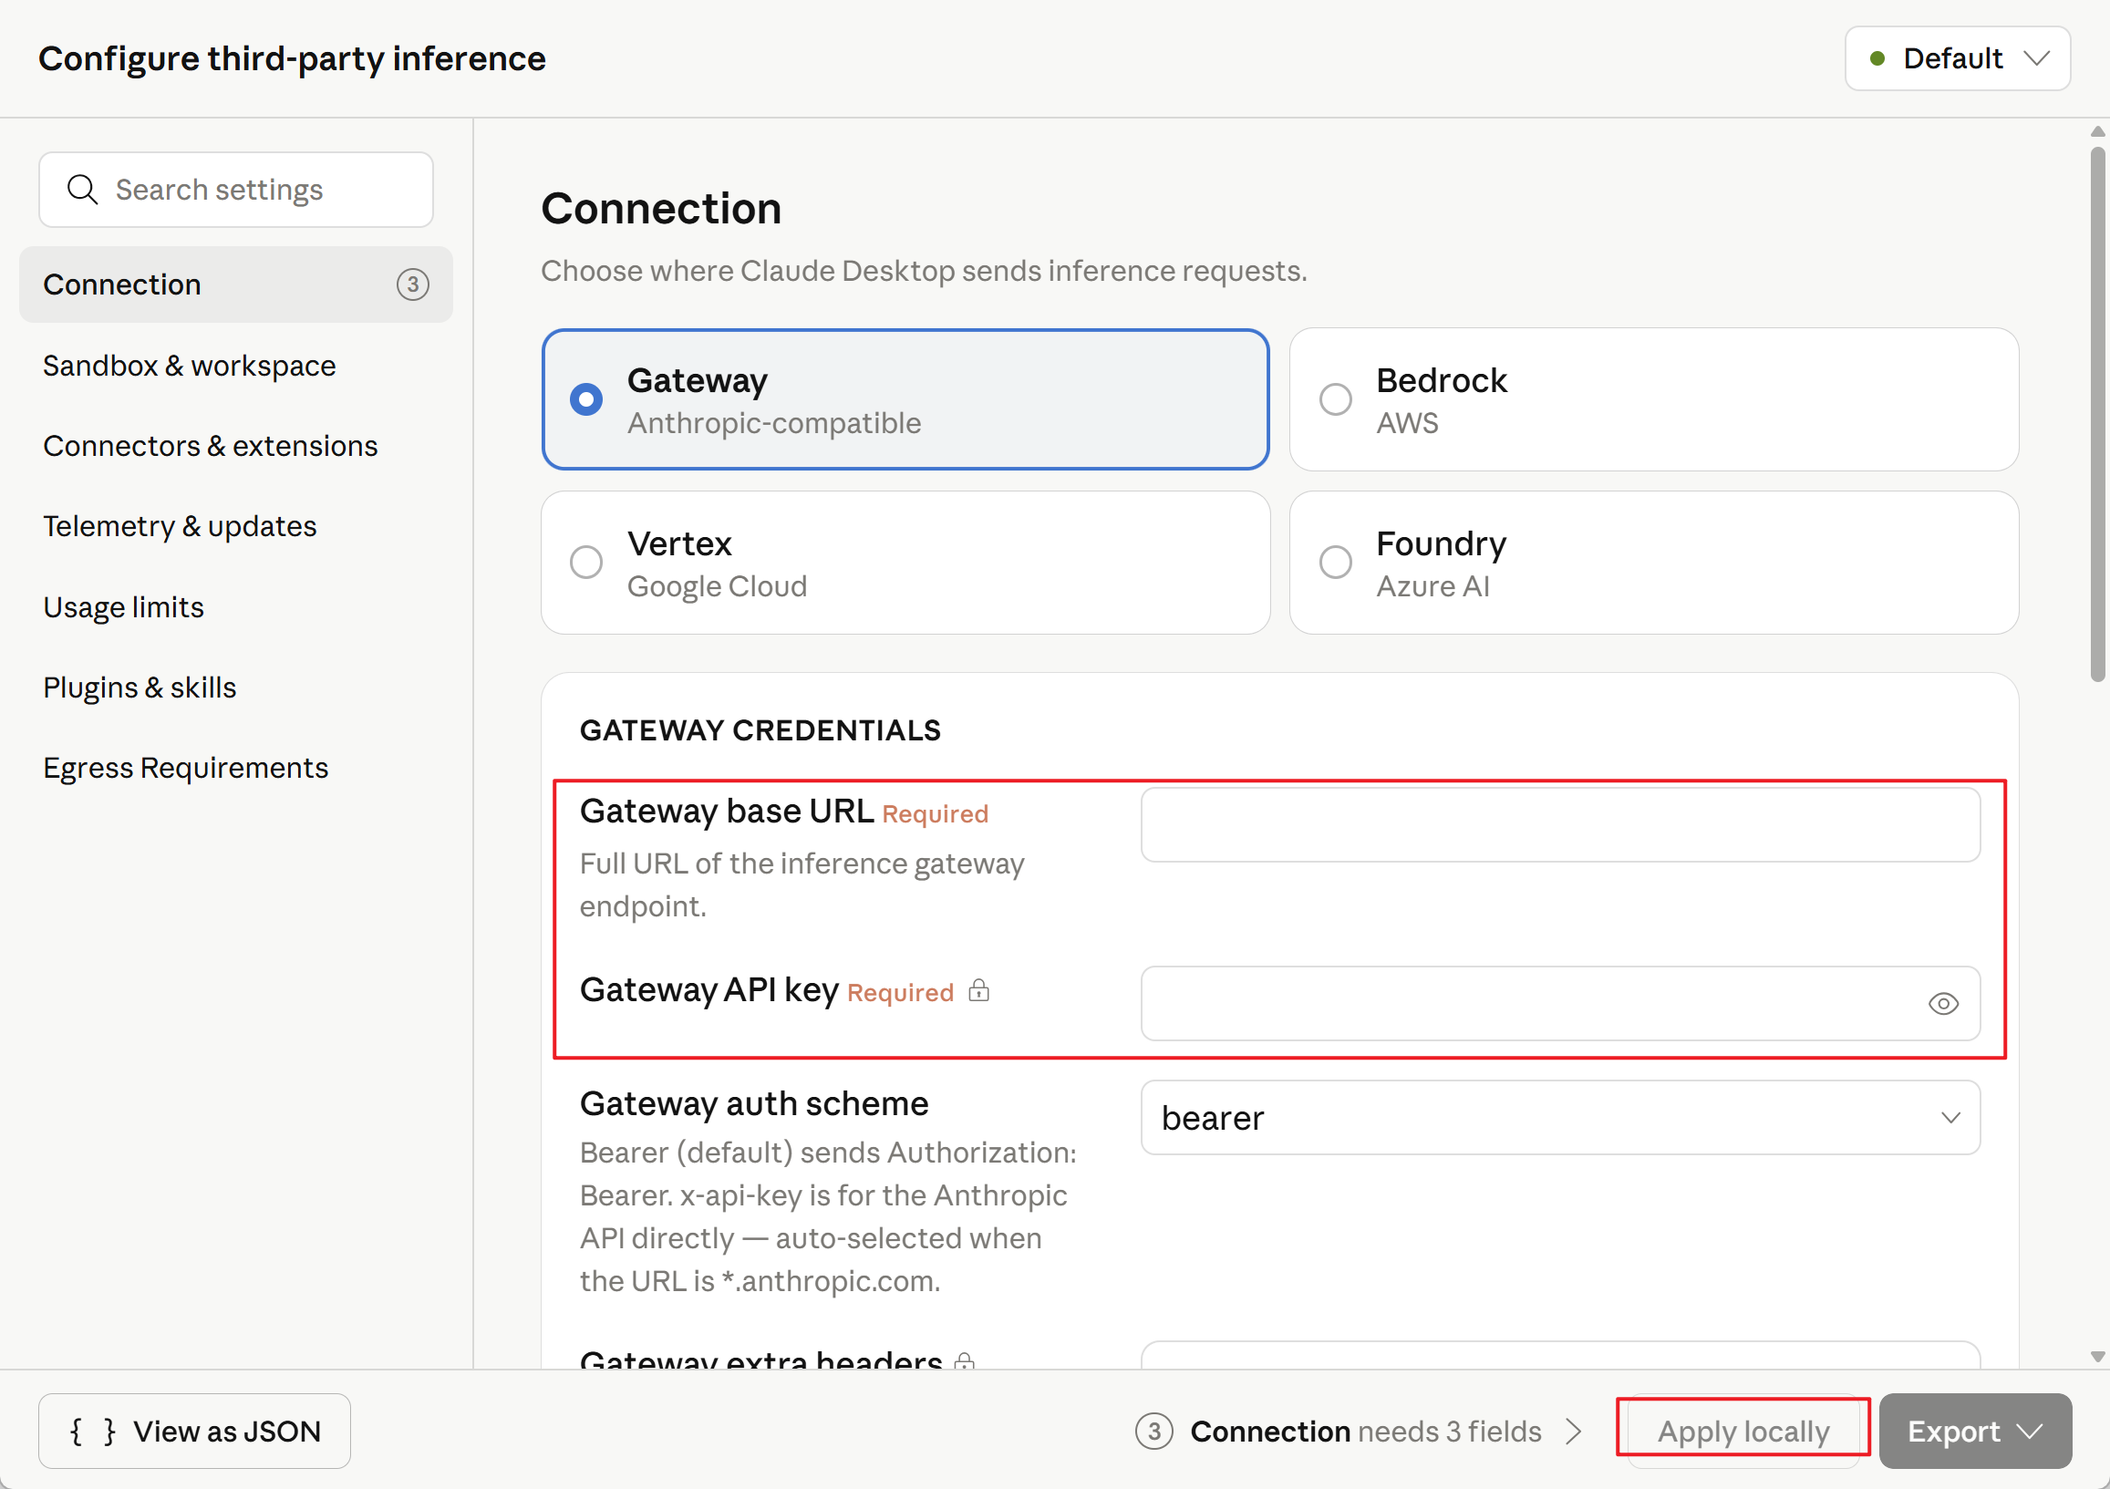Click the GATEWAY CREDENTIALS heading

[760, 729]
